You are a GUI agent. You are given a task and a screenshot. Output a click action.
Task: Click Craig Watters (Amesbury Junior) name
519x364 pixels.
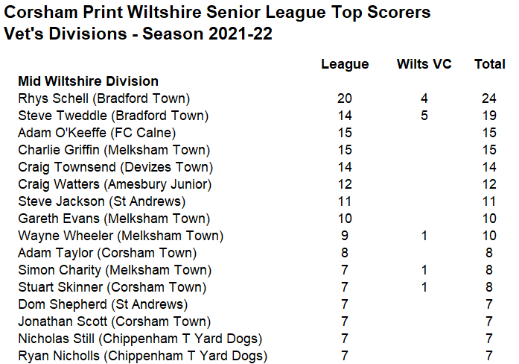115,185
